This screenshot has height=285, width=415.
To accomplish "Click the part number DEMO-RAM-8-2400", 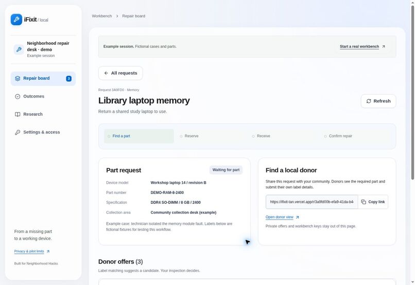I will (167, 193).
